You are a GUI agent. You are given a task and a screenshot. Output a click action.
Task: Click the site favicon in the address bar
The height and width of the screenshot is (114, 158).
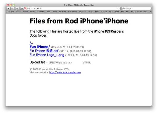click(25, 8)
